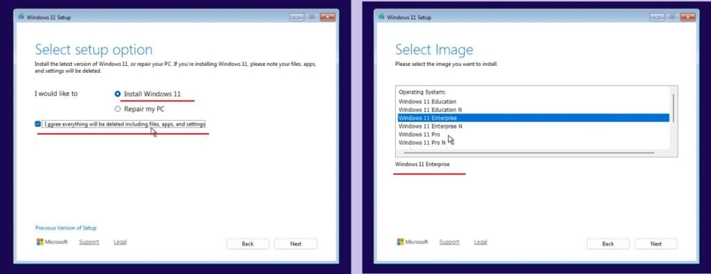Open Previous Version of Setup link
This screenshot has width=711, height=274.
pyautogui.click(x=66, y=228)
